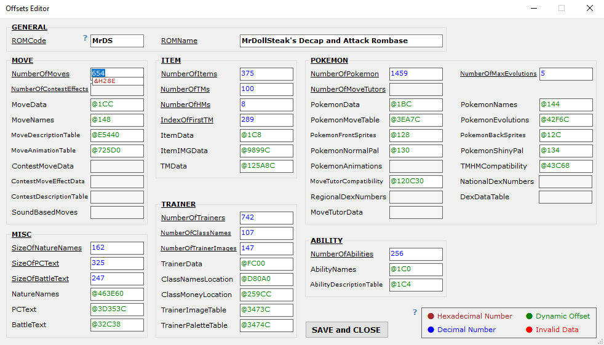The image size is (604, 345).
Task: Click the help question mark beside ROMCode
Action: pos(85,38)
